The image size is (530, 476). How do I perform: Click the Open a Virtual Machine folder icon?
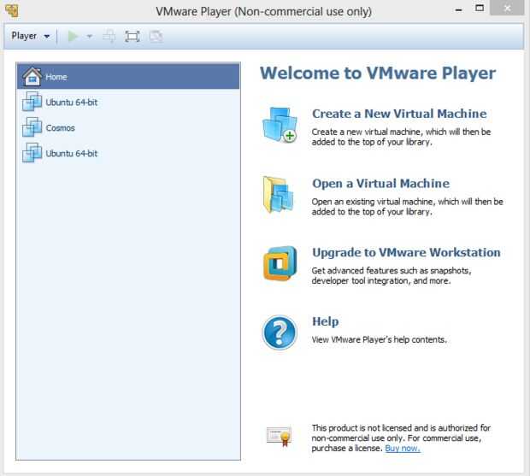[279, 195]
